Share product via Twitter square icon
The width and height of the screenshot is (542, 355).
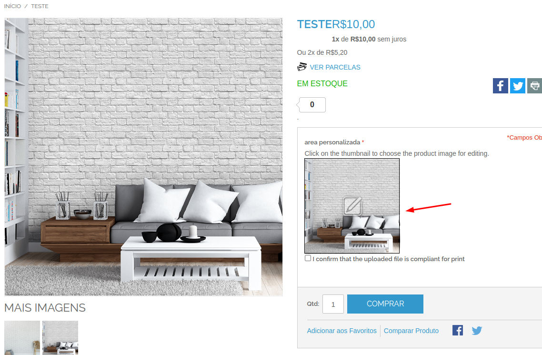pyautogui.click(x=517, y=86)
